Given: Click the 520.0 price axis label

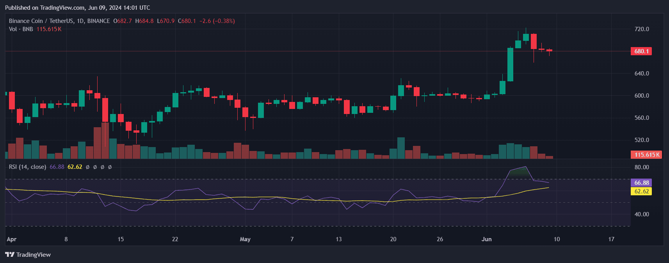Looking at the screenshot, I should click(x=642, y=140).
